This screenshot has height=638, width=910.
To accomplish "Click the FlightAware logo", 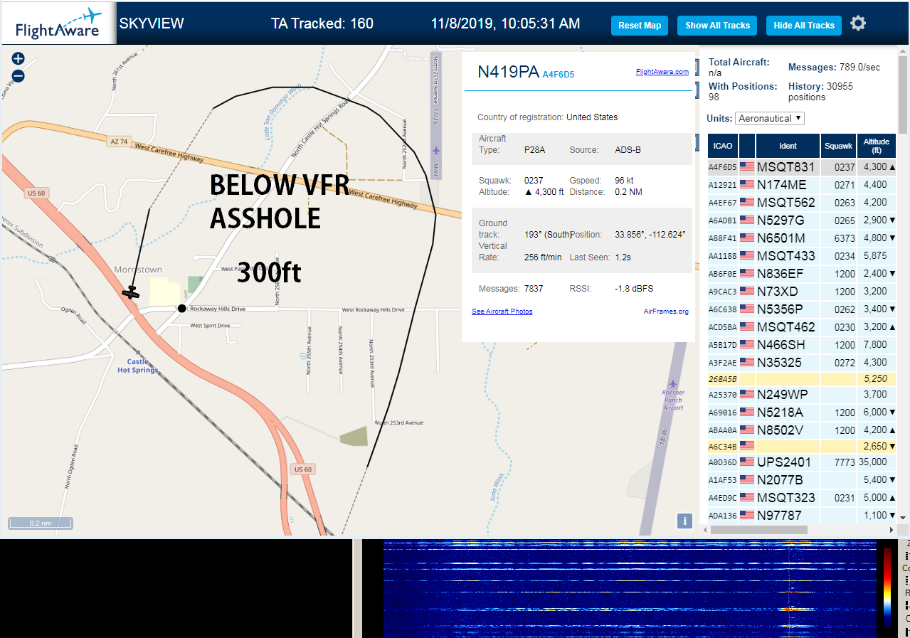I will click(58, 23).
